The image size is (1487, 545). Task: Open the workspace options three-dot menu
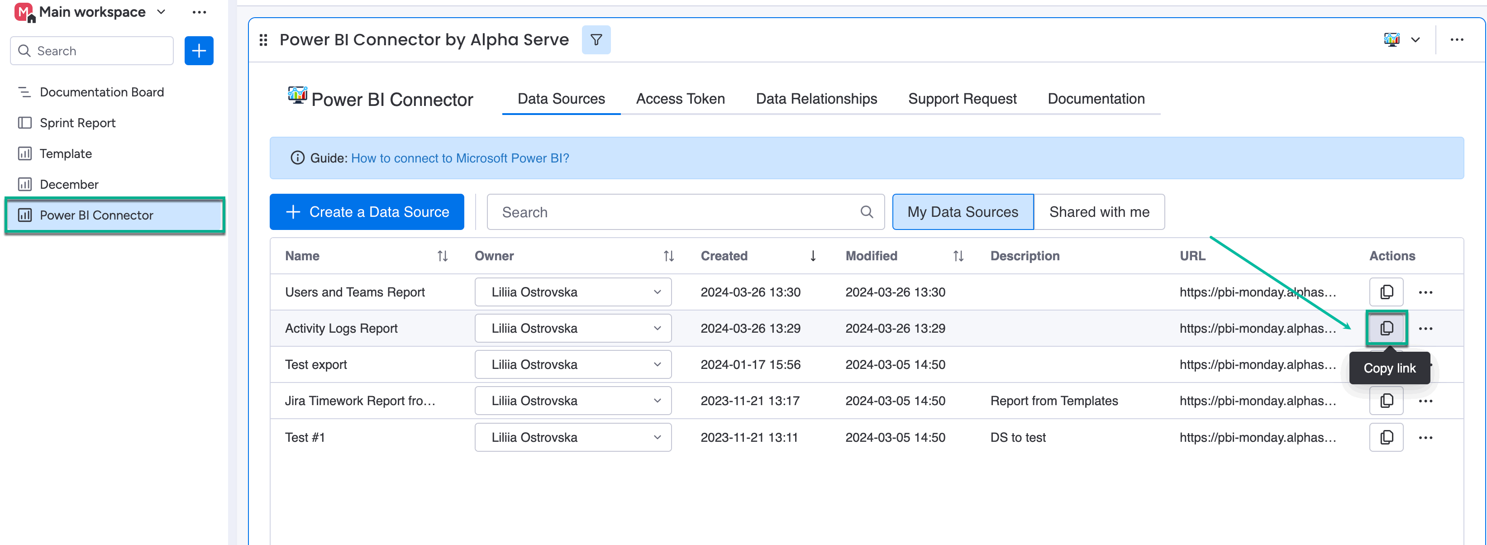point(199,12)
